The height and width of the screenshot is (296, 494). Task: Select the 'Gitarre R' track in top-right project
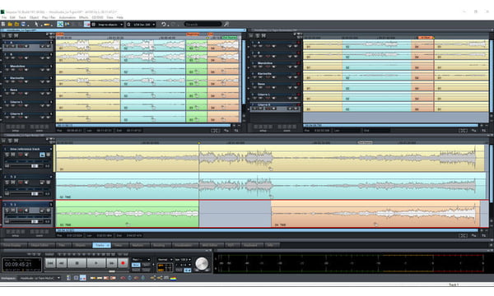pos(263,104)
